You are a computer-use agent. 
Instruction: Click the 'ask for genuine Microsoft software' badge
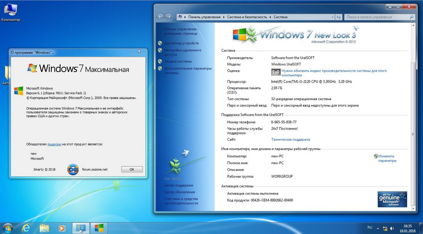tap(392, 199)
